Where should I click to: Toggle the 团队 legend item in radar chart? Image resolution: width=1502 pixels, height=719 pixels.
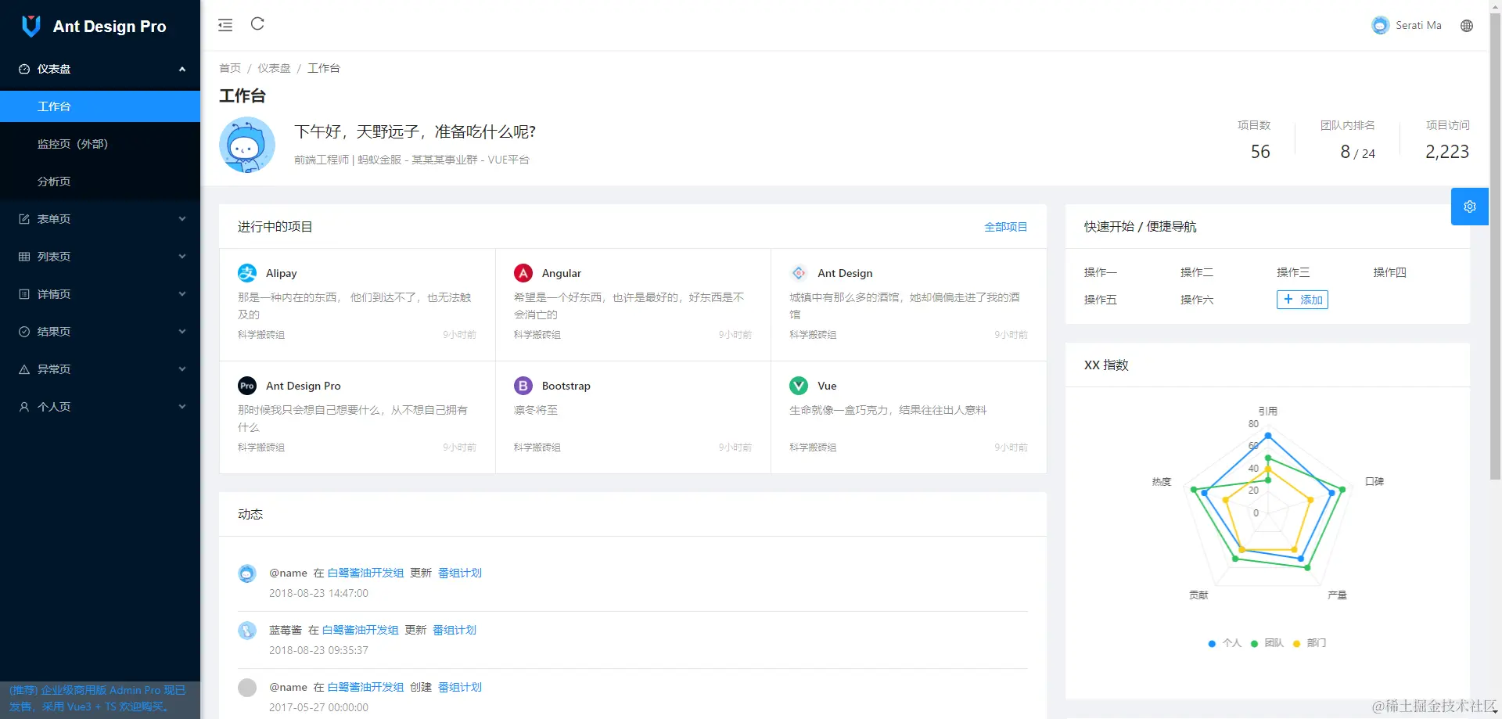point(1267,643)
